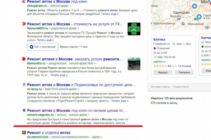
Task: Click 'Читать ещё' under or-stroy snippet
Action: click(x=120, y=101)
